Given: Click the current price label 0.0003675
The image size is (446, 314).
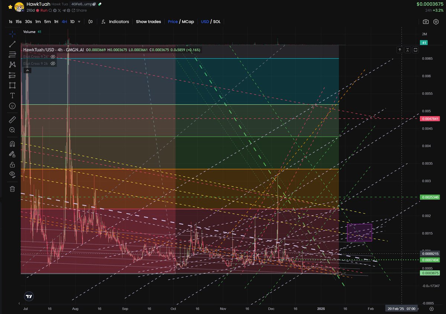Looking at the screenshot, I should pos(430,273).
